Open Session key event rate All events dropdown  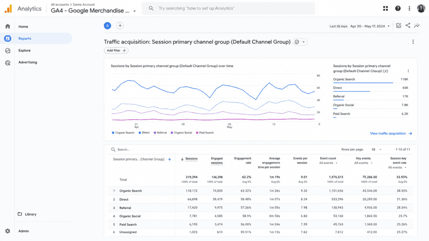tap(397, 167)
